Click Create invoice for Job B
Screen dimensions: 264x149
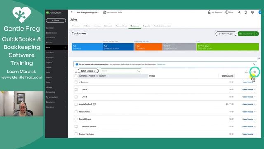pyautogui.click(x=247, y=97)
